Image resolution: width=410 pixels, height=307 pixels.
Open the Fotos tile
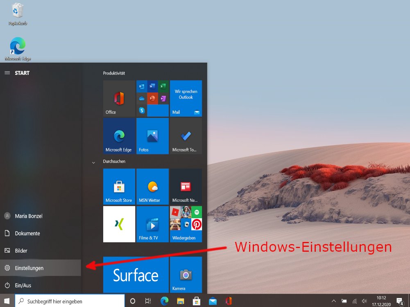[x=152, y=136]
